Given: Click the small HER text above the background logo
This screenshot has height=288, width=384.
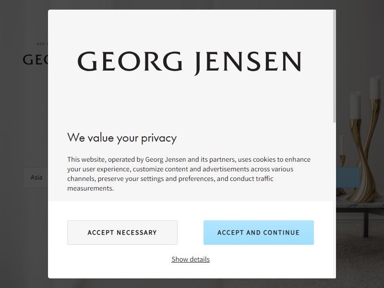Looking at the screenshot, I should click(40, 44).
